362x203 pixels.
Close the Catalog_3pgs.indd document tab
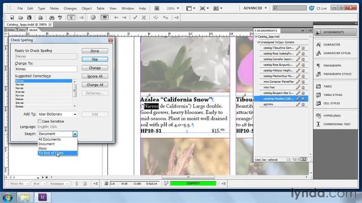50,24
